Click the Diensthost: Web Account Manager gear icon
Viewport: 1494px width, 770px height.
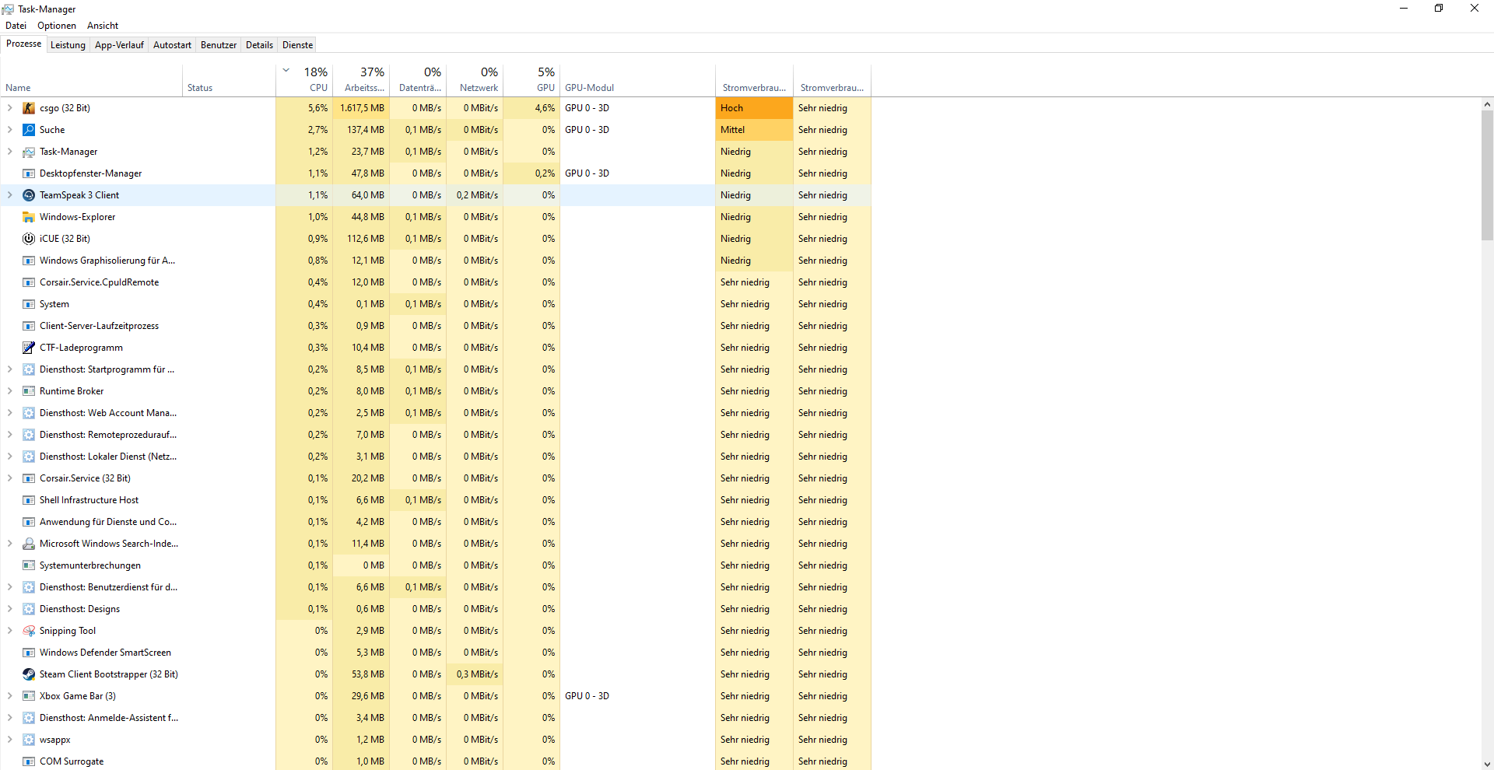tap(29, 413)
